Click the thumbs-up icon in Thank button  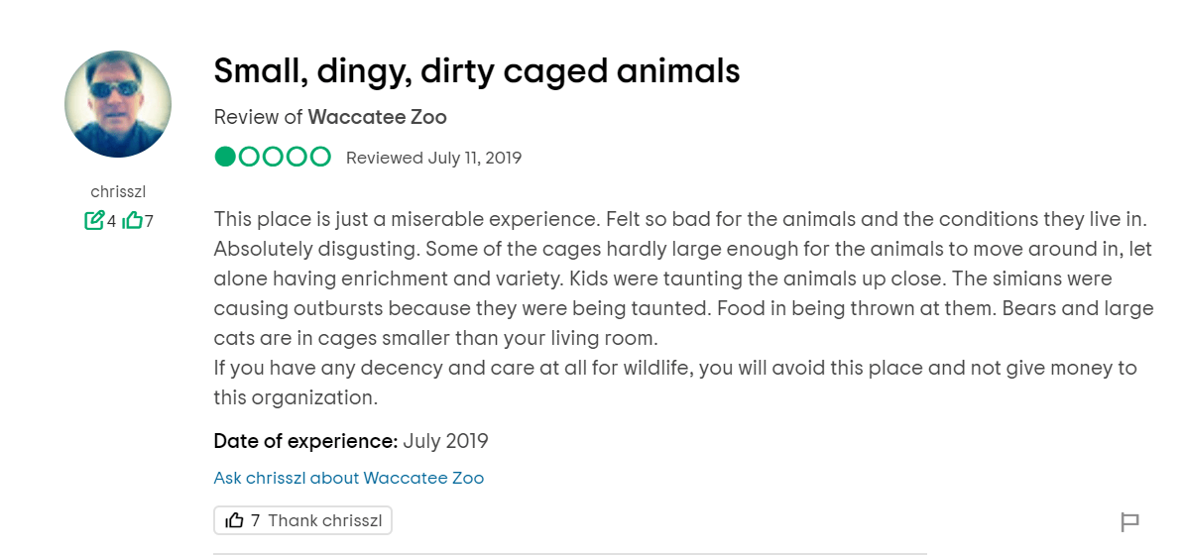click(x=234, y=520)
